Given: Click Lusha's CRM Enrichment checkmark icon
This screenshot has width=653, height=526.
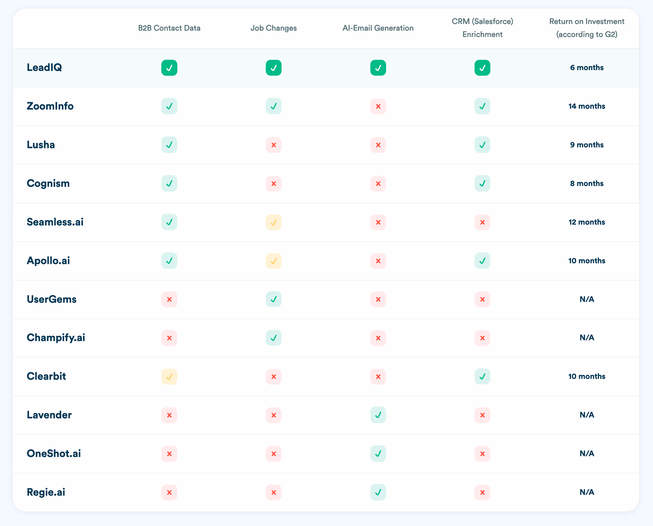Looking at the screenshot, I should pos(482,145).
